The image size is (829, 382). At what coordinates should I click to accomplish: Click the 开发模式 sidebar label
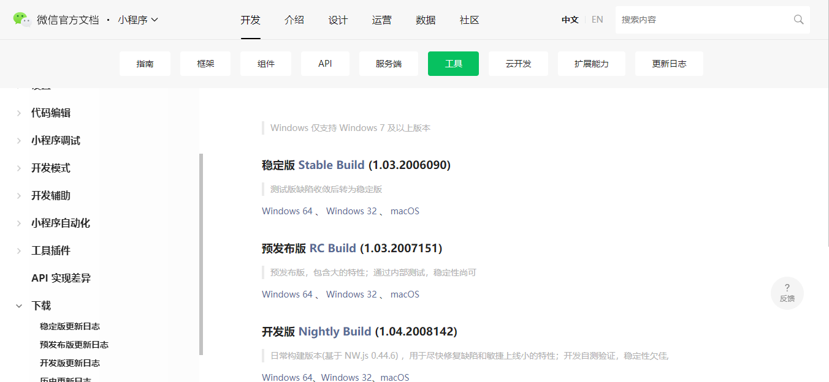pos(51,168)
